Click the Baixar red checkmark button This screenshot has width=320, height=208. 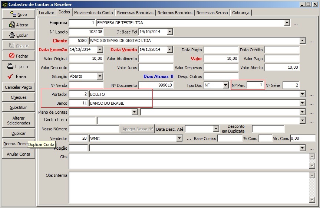tap(19, 77)
